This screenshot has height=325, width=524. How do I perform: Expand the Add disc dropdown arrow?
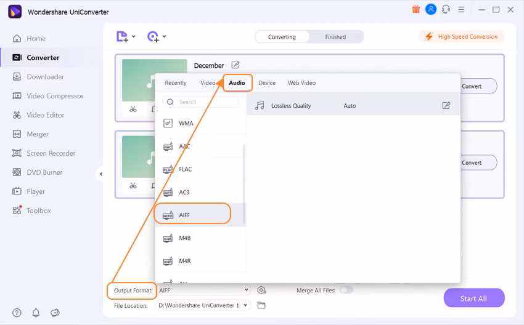pos(165,36)
